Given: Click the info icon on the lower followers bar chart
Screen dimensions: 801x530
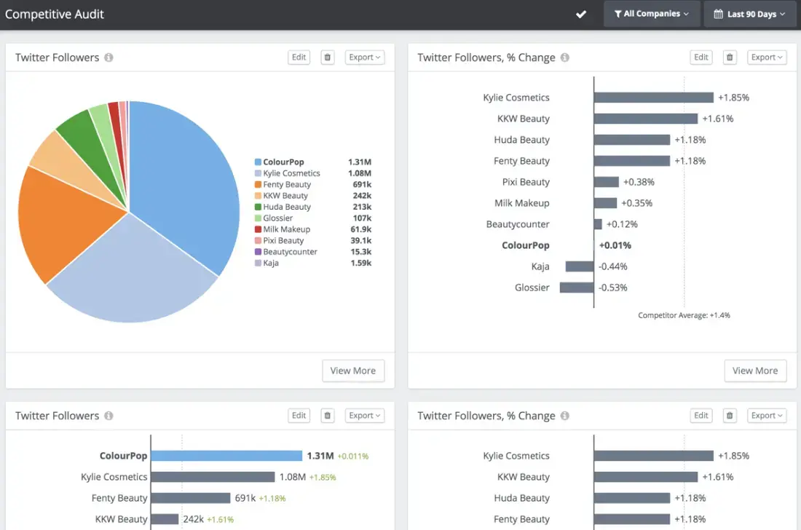Looking at the screenshot, I should [x=109, y=415].
